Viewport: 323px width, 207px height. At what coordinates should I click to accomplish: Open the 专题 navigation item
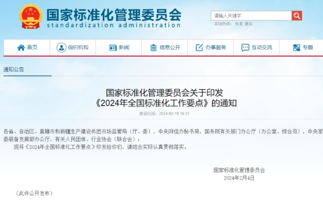[301, 48]
